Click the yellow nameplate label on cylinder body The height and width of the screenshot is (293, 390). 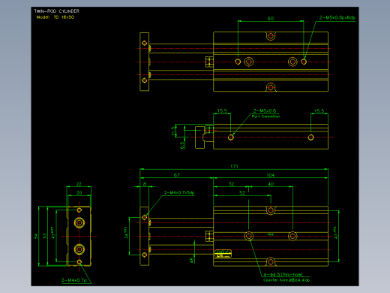coord(223,253)
